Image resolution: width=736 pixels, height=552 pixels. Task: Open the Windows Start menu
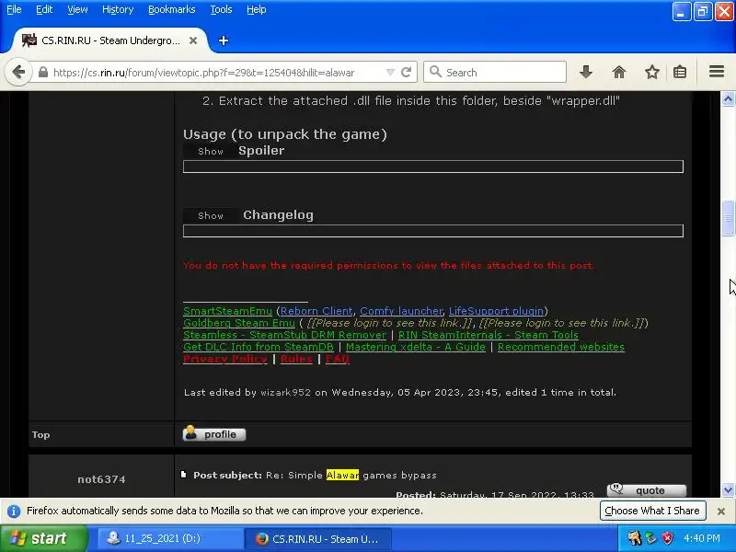43,538
